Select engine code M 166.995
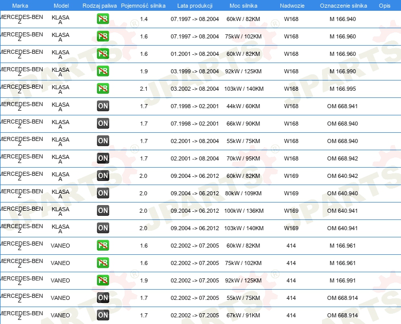 pyautogui.click(x=343, y=89)
